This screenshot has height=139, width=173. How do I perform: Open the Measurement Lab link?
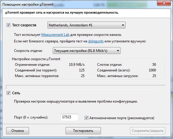point(55,35)
